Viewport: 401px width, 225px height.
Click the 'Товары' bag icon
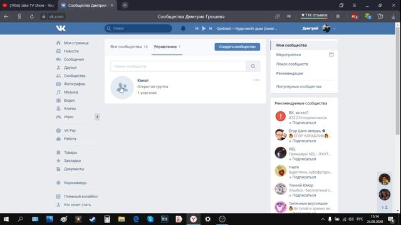click(58, 152)
